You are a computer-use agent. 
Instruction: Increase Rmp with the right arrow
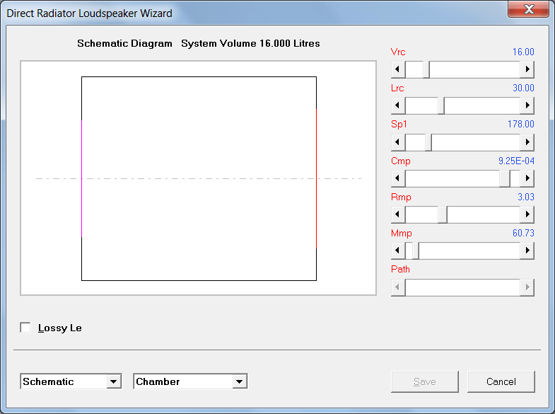tap(527, 214)
